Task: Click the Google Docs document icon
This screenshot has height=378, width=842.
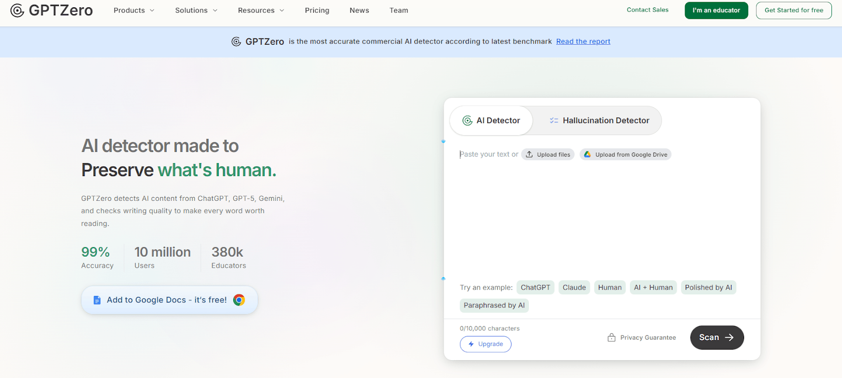Action: pyautogui.click(x=97, y=300)
